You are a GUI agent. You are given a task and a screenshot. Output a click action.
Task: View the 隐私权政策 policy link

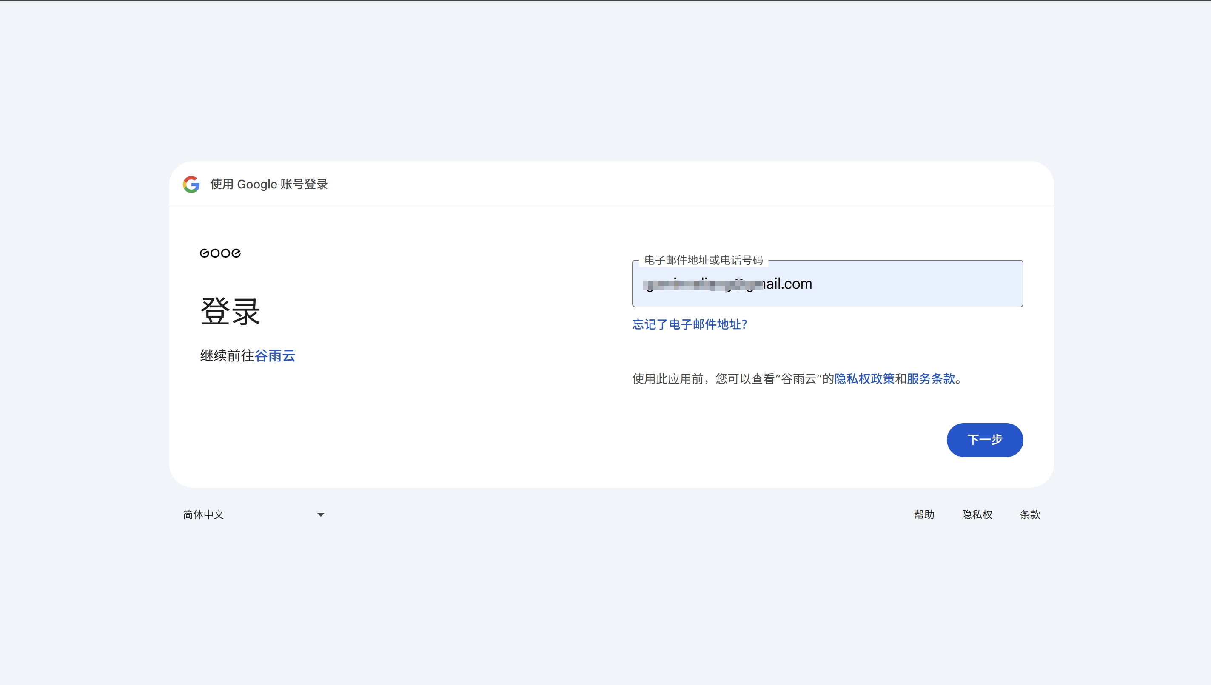(x=863, y=379)
